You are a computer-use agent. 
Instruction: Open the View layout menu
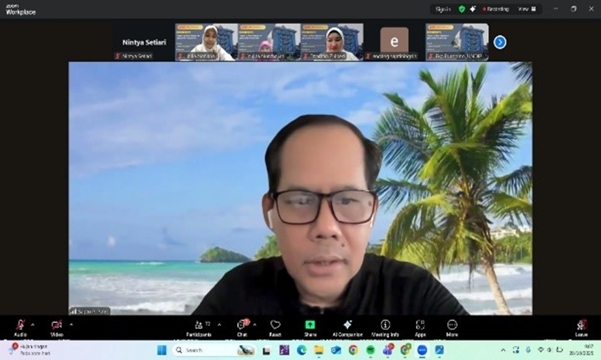click(x=526, y=9)
